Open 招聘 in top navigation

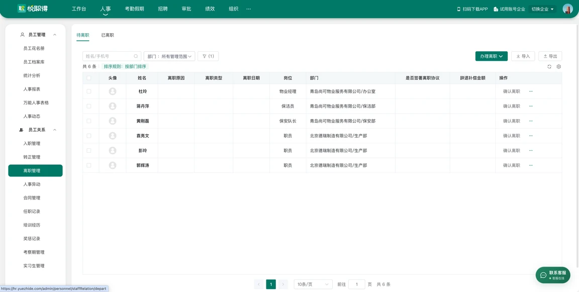click(163, 9)
